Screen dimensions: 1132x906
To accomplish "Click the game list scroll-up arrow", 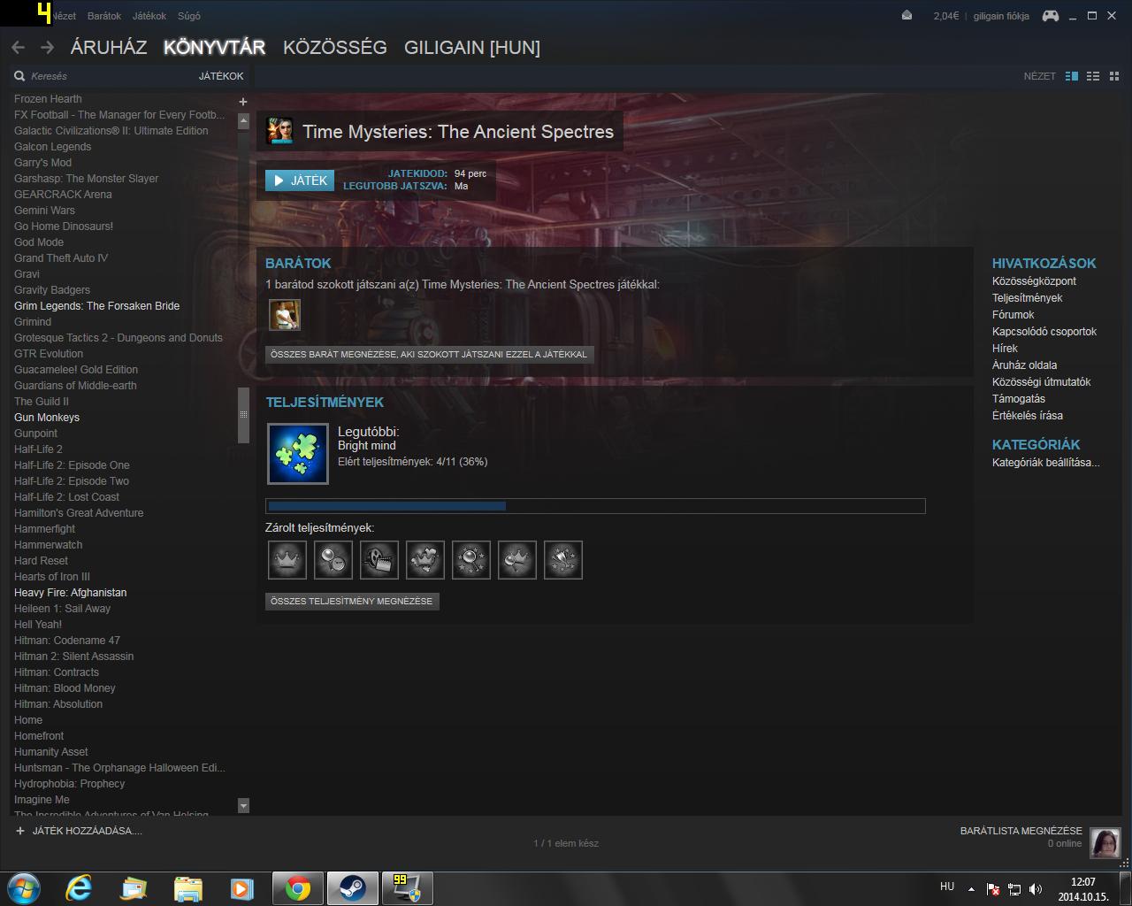I will point(243,121).
